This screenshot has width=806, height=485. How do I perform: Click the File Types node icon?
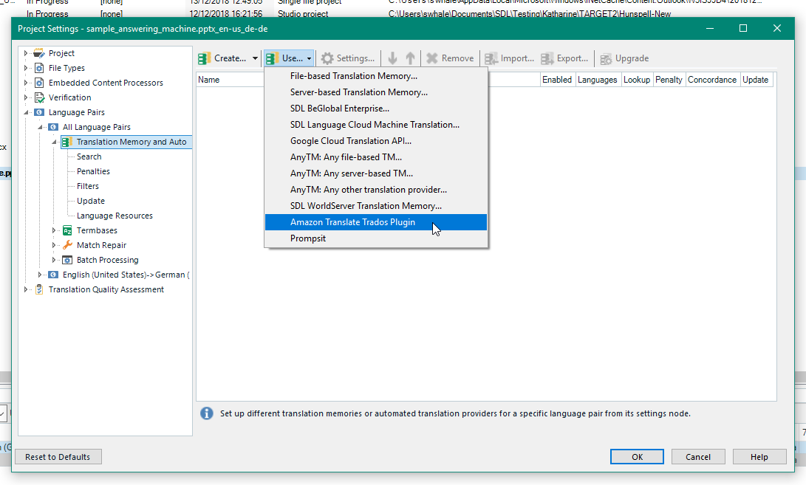coord(39,68)
